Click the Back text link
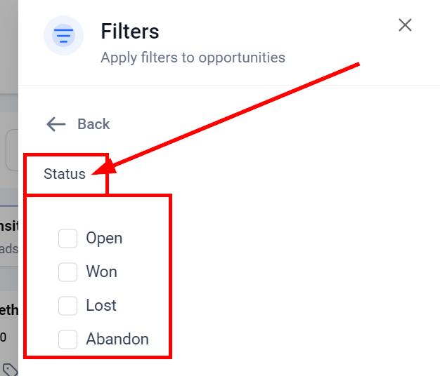This screenshot has width=440, height=376. pos(93,124)
